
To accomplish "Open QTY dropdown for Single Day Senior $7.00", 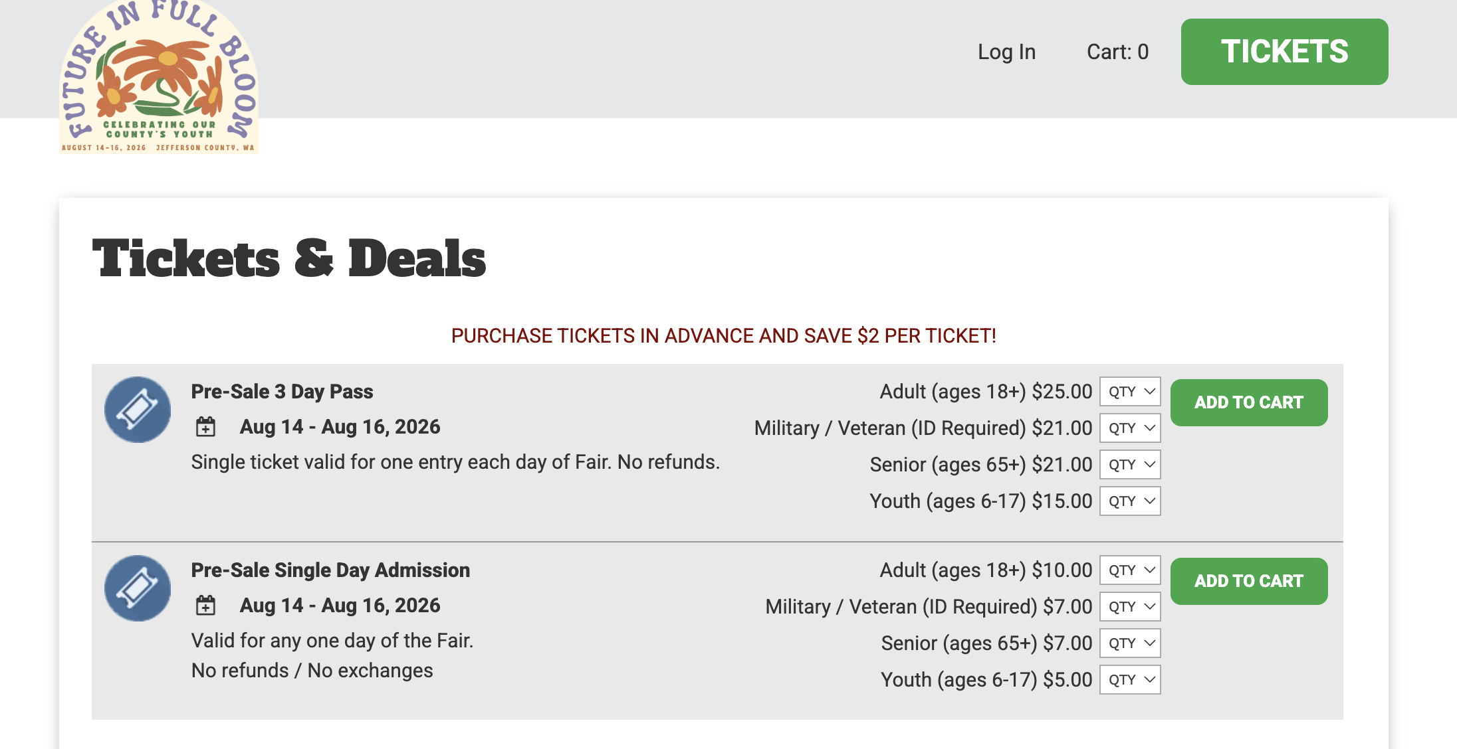I will pyautogui.click(x=1130, y=643).
